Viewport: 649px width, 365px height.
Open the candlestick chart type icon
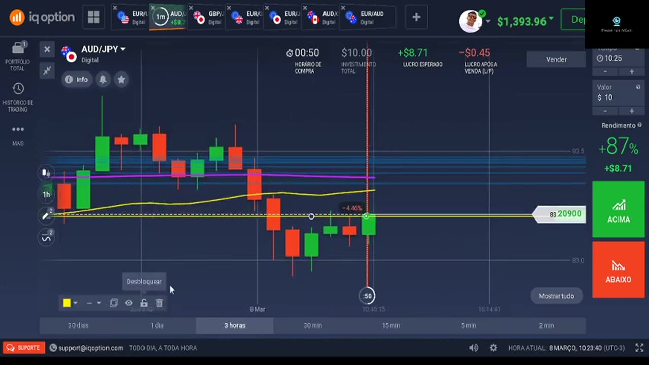click(46, 173)
